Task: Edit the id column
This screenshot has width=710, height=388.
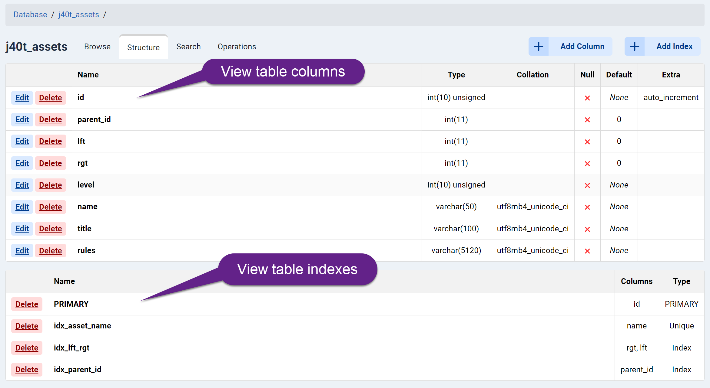Action: [22, 98]
